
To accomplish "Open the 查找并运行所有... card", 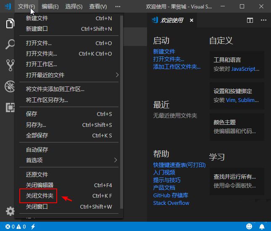I will pos(237,181).
